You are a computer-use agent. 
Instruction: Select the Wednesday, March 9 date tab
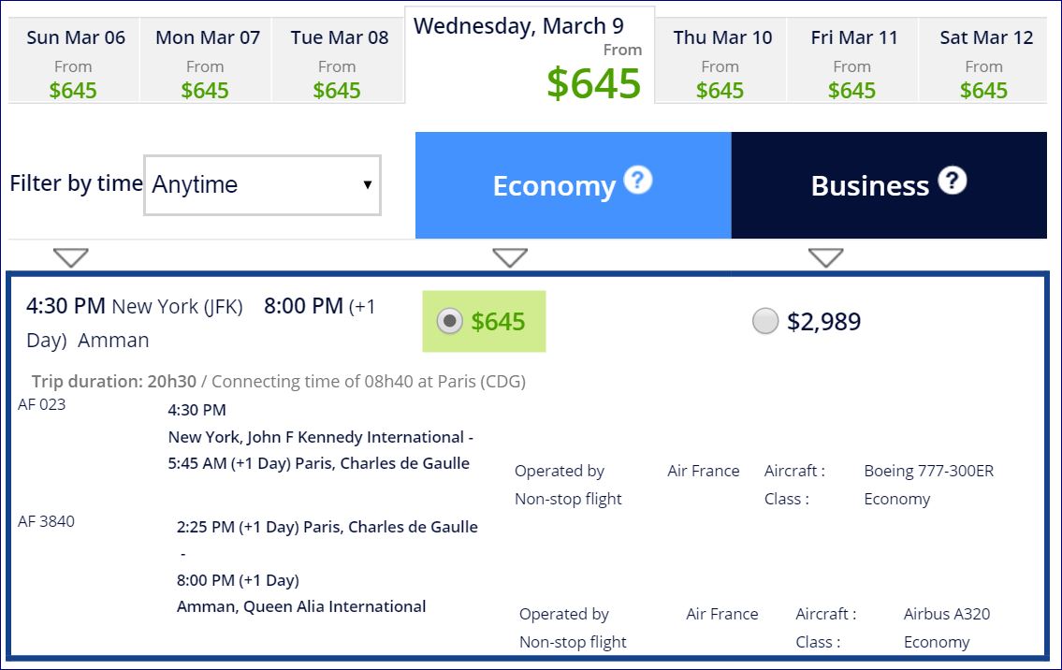530,56
